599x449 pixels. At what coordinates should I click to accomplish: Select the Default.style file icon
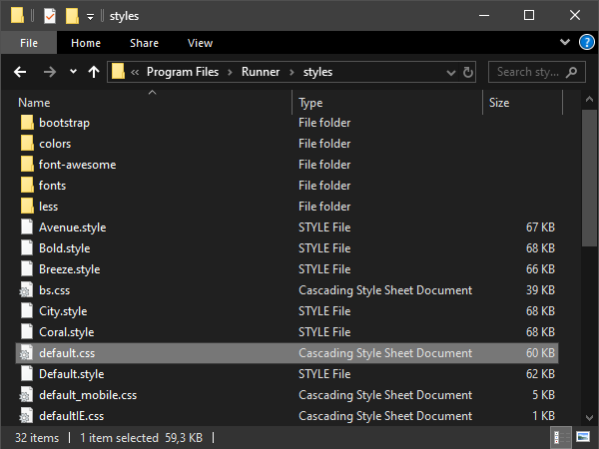[27, 374]
